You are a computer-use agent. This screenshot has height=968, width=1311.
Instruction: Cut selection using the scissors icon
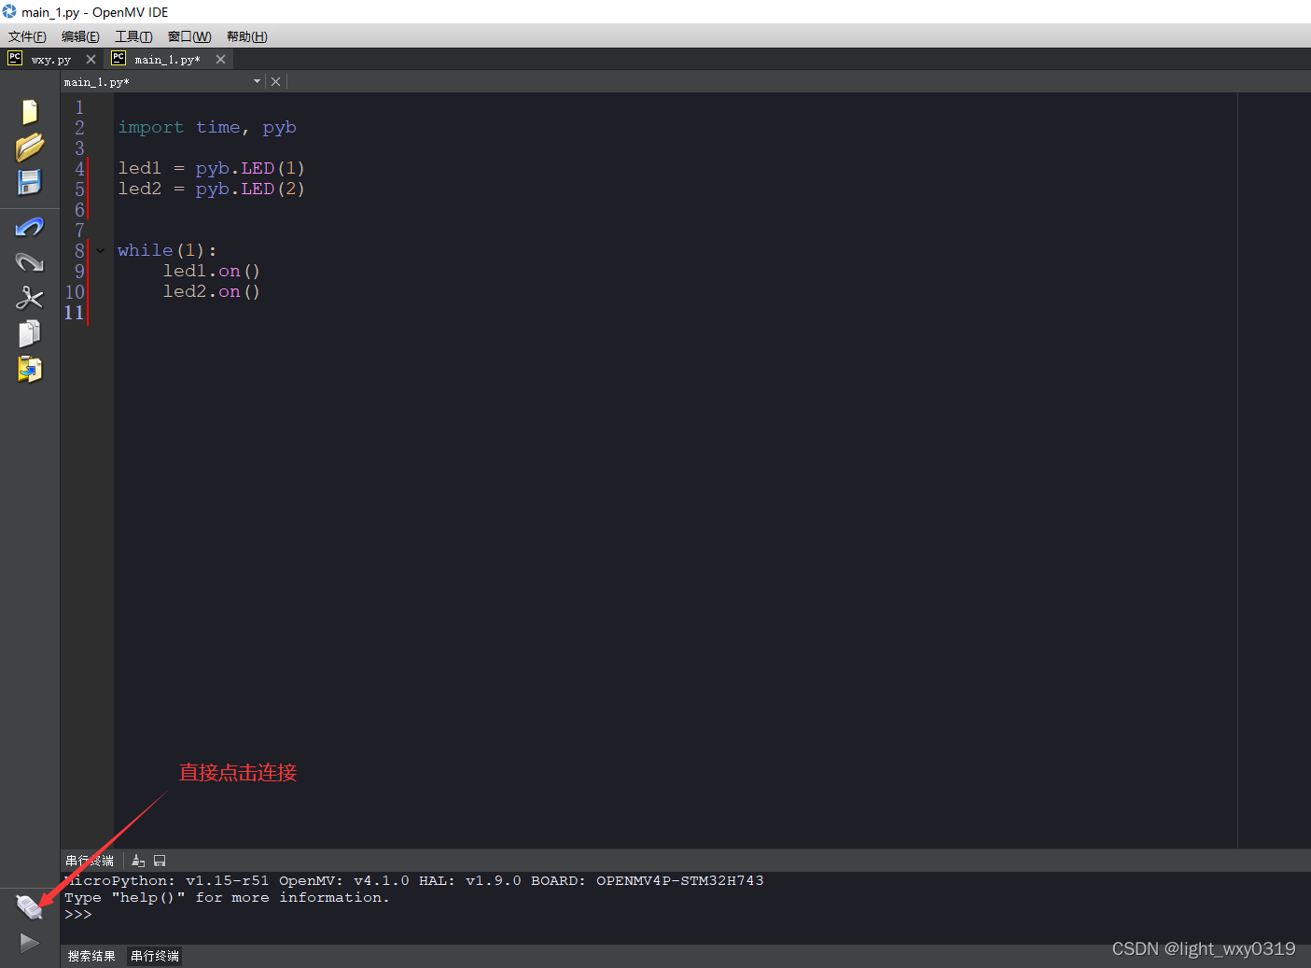(x=30, y=298)
